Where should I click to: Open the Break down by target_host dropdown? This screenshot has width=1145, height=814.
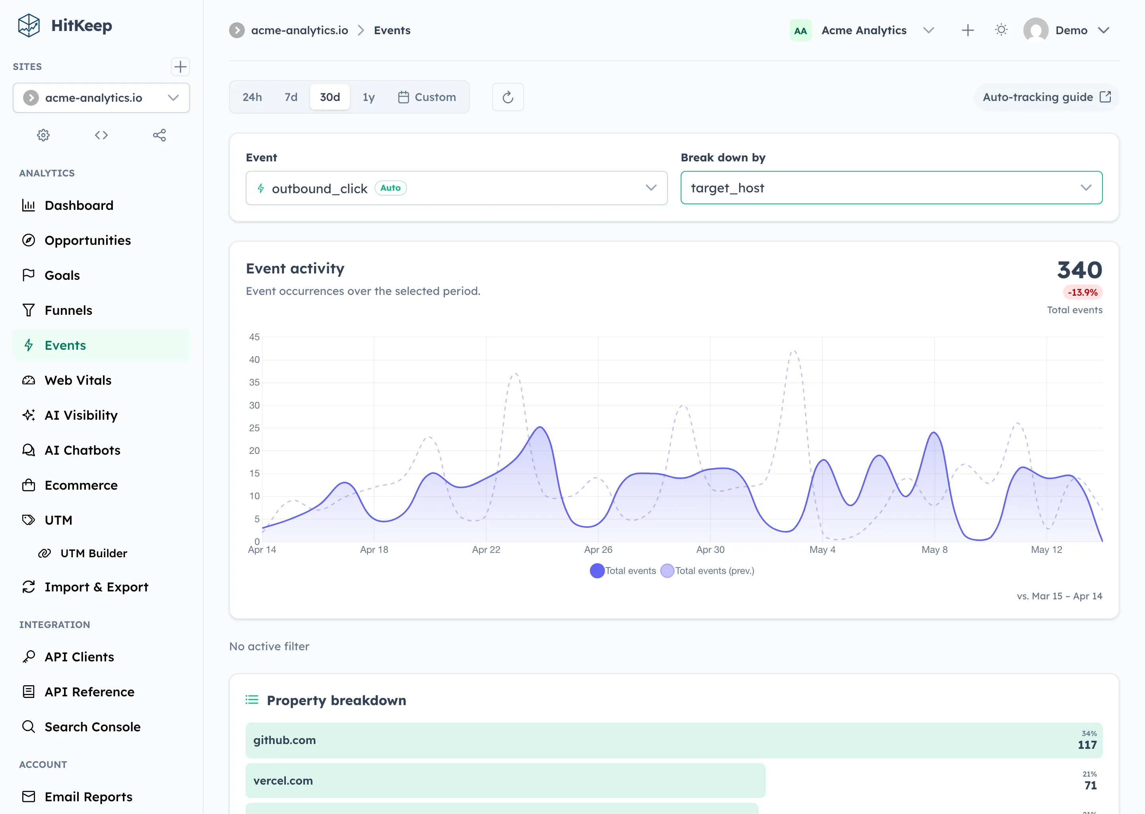coord(891,188)
